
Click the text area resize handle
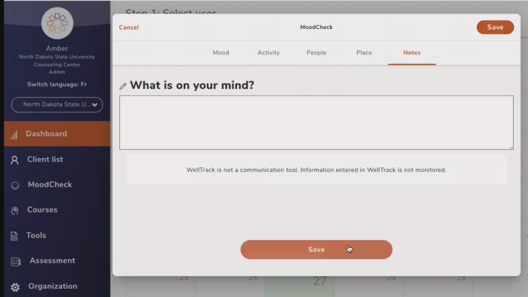point(511,147)
